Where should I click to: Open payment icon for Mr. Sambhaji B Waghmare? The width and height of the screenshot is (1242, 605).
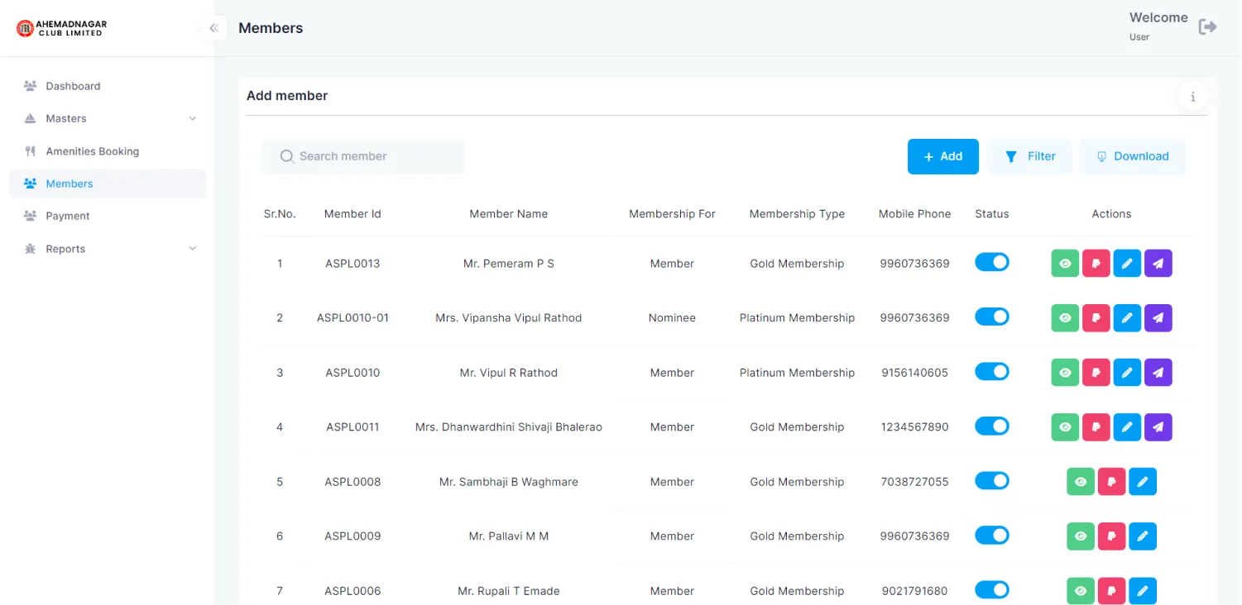pos(1112,482)
